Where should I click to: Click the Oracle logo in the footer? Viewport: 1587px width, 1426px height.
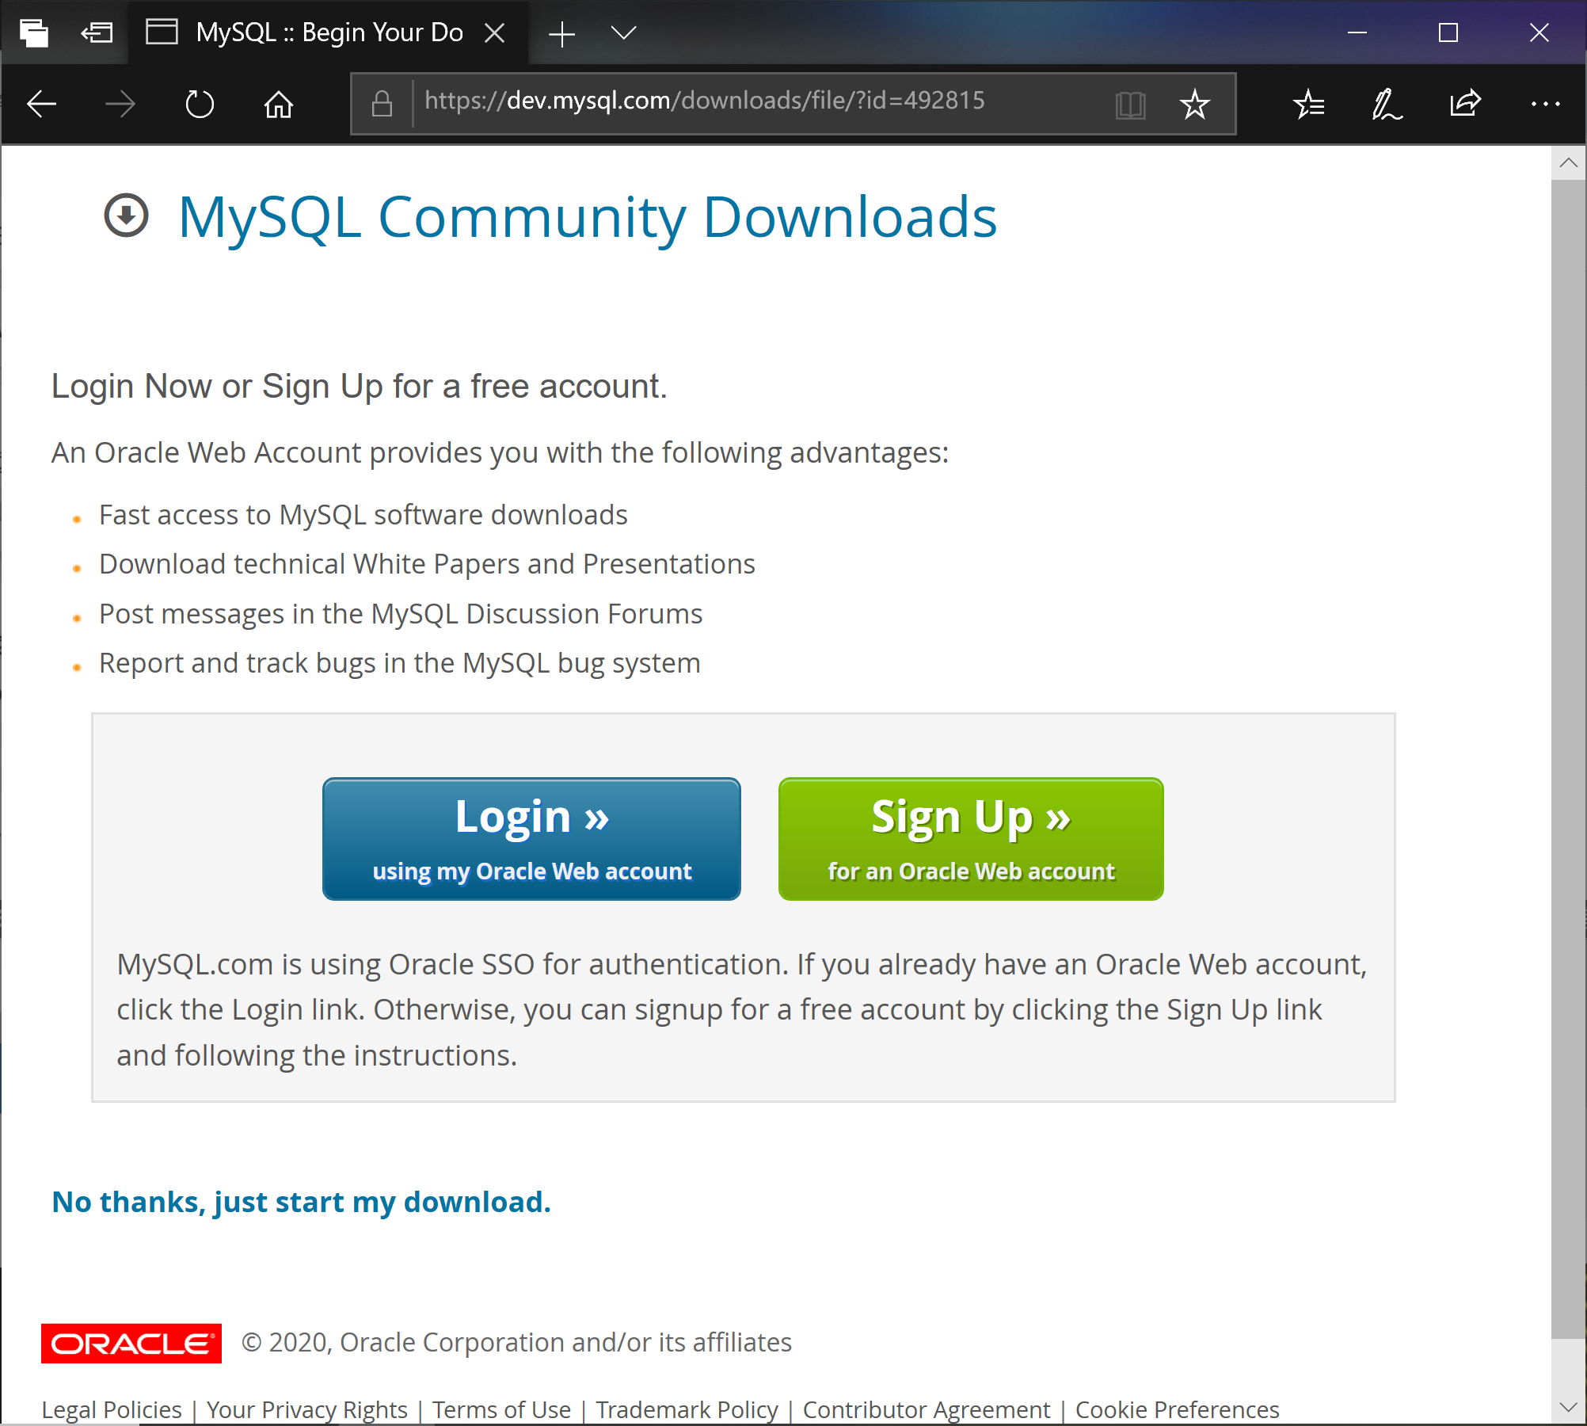tap(131, 1341)
